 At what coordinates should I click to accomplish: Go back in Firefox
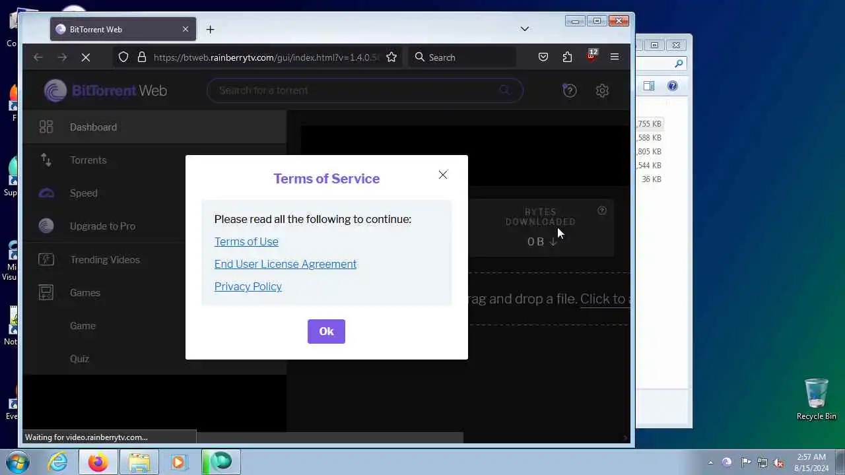(x=38, y=57)
